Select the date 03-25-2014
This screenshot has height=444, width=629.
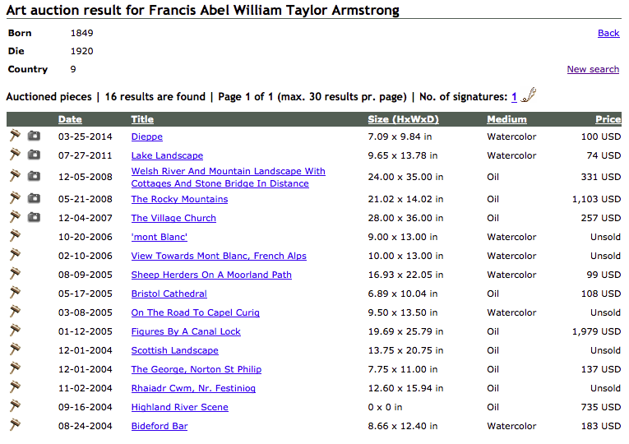tap(85, 136)
